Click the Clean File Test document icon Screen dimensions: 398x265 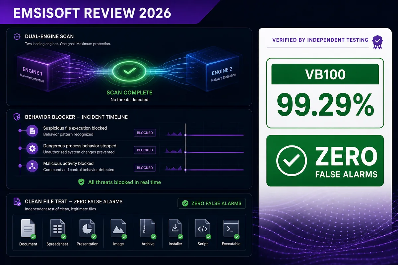tap(17, 201)
